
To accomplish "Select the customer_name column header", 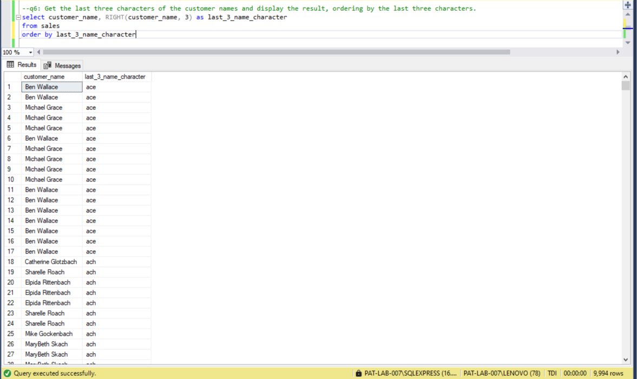I will coord(51,77).
